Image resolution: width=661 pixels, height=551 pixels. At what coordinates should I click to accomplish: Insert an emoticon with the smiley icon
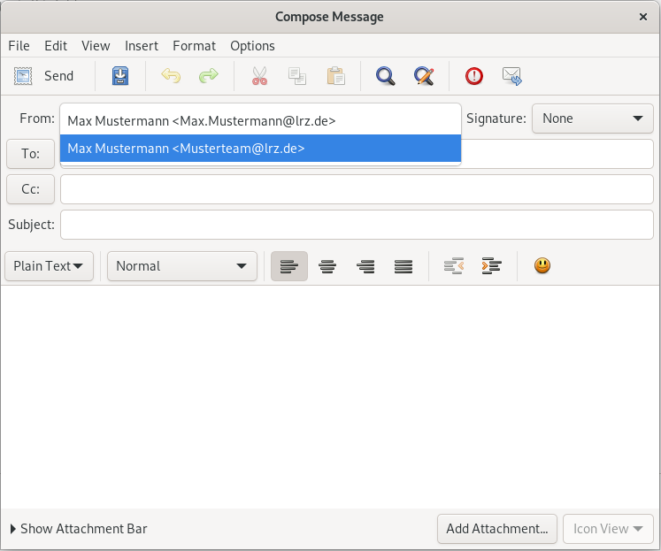click(542, 265)
